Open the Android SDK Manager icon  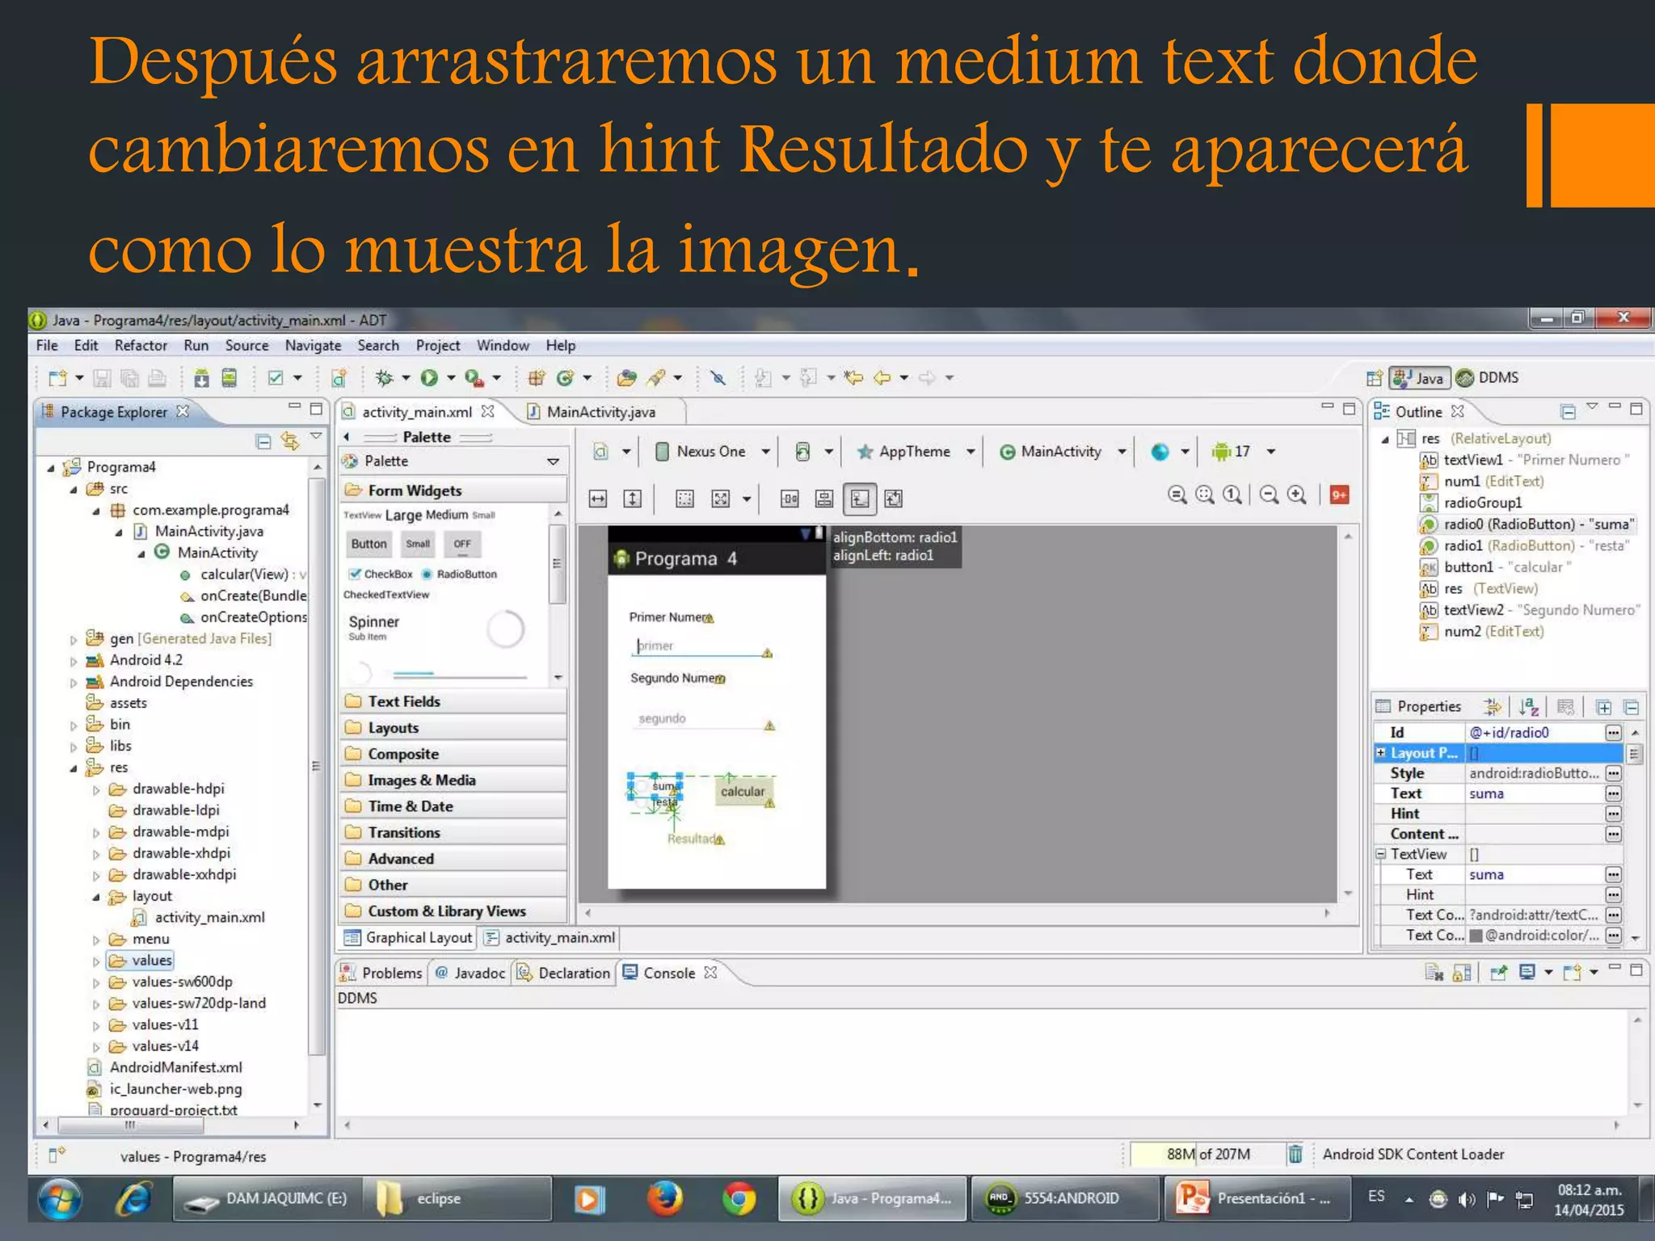coord(201,377)
